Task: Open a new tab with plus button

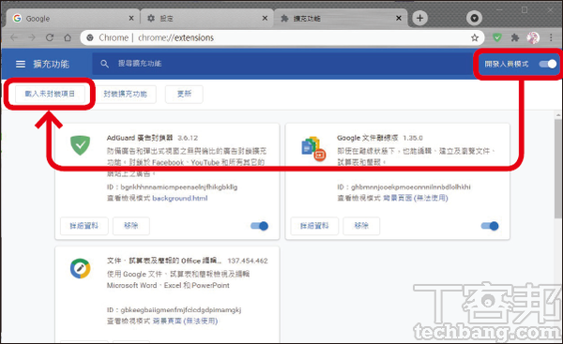Action: pos(419,18)
